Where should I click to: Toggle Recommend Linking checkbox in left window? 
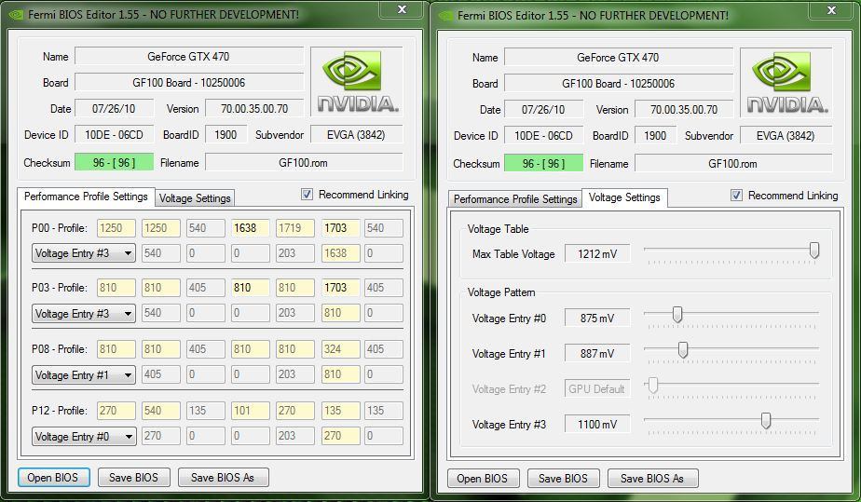[307, 195]
